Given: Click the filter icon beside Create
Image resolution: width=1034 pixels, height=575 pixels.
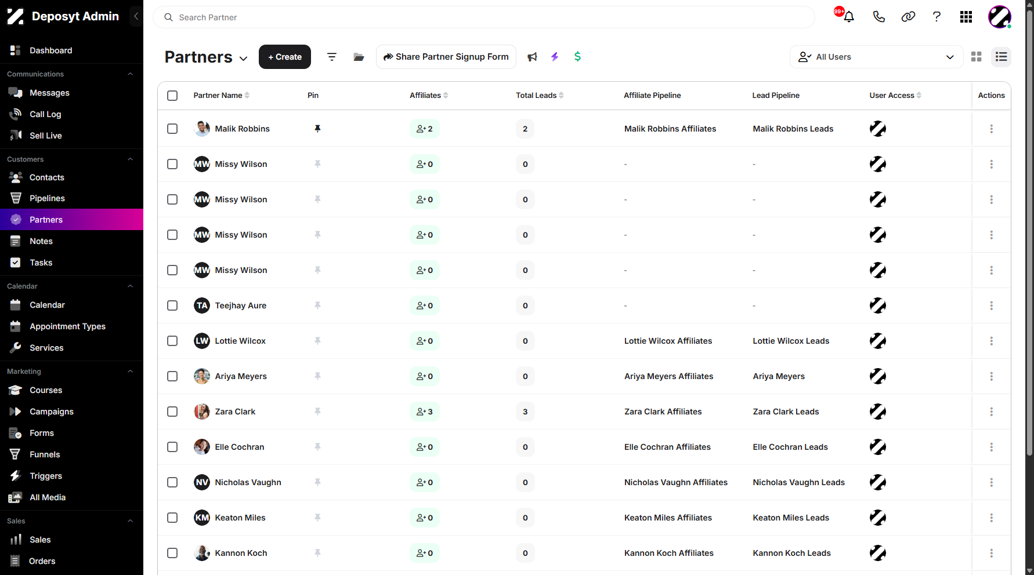Looking at the screenshot, I should point(332,57).
